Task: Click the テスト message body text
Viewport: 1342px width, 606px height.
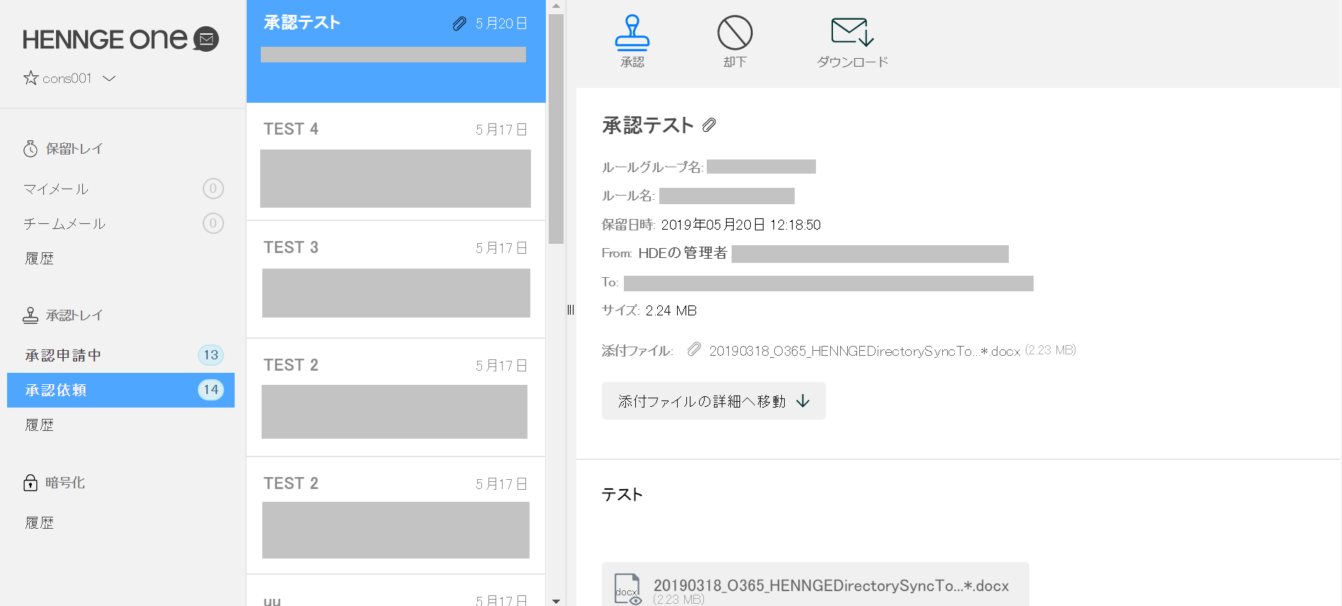Action: 622,494
